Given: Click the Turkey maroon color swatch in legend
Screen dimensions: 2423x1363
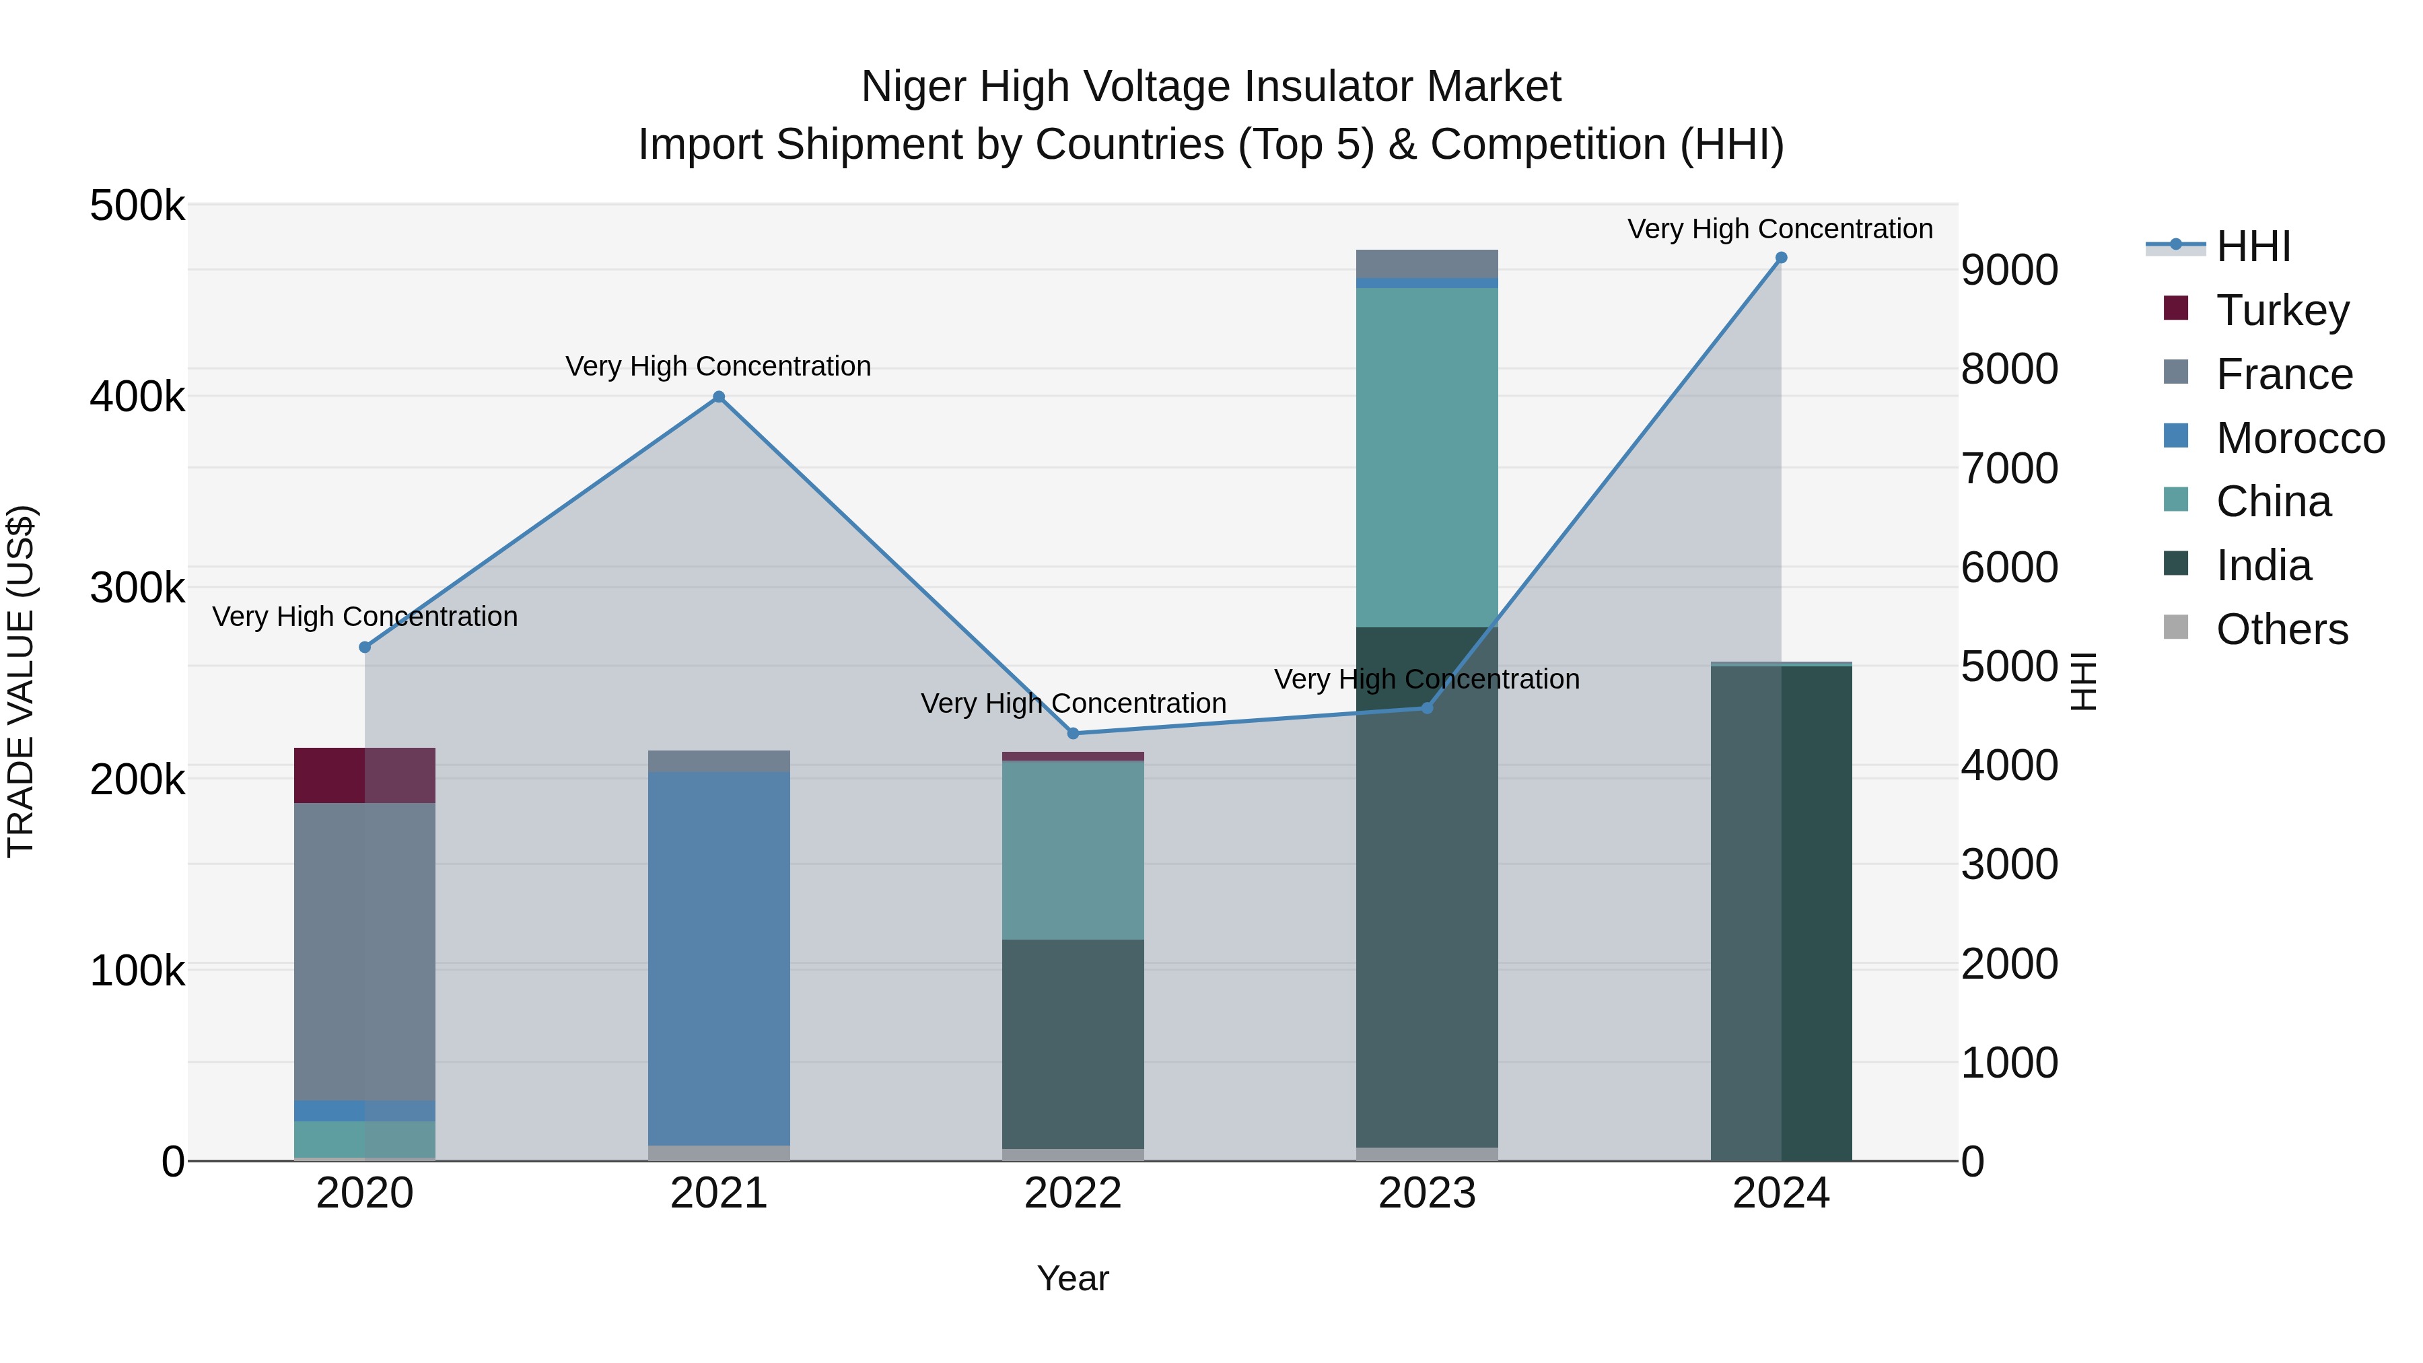Looking at the screenshot, I should pyautogui.click(x=2175, y=308).
